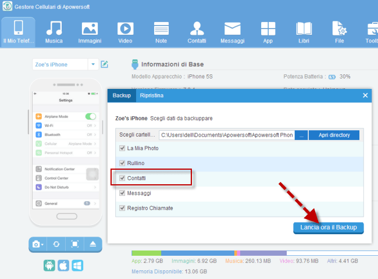Click the fullscreen display icon below phone

[x=74, y=244]
